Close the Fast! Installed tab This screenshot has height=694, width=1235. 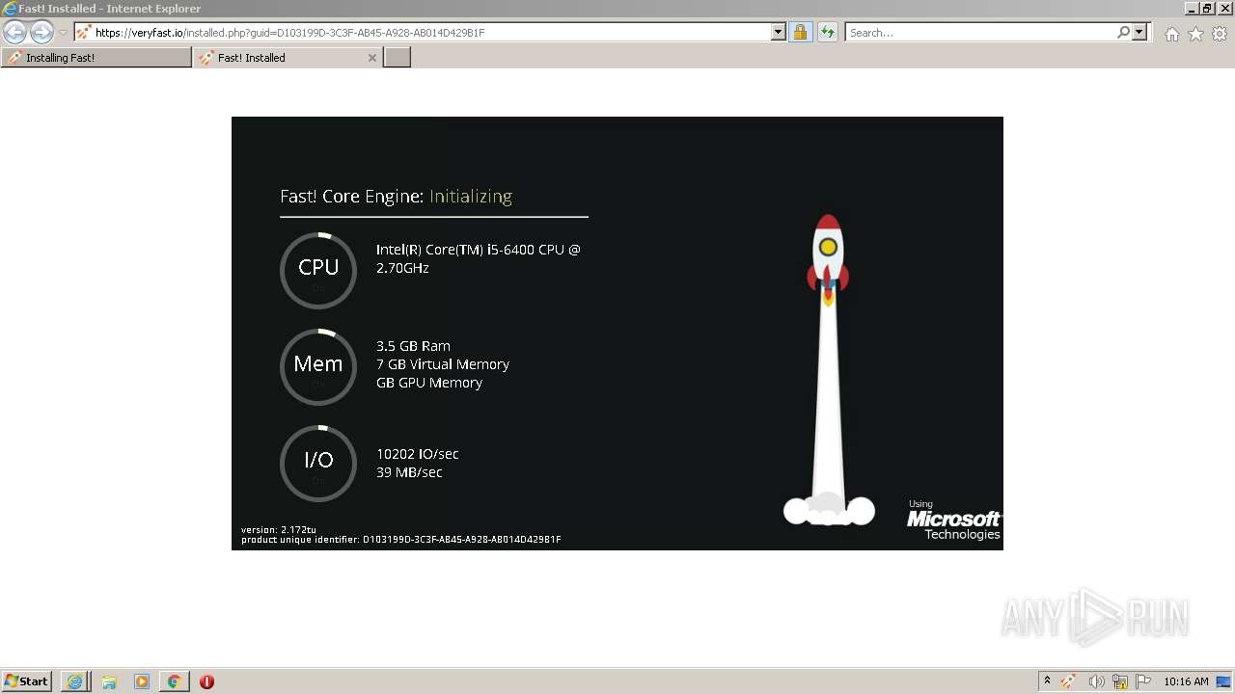(372, 58)
